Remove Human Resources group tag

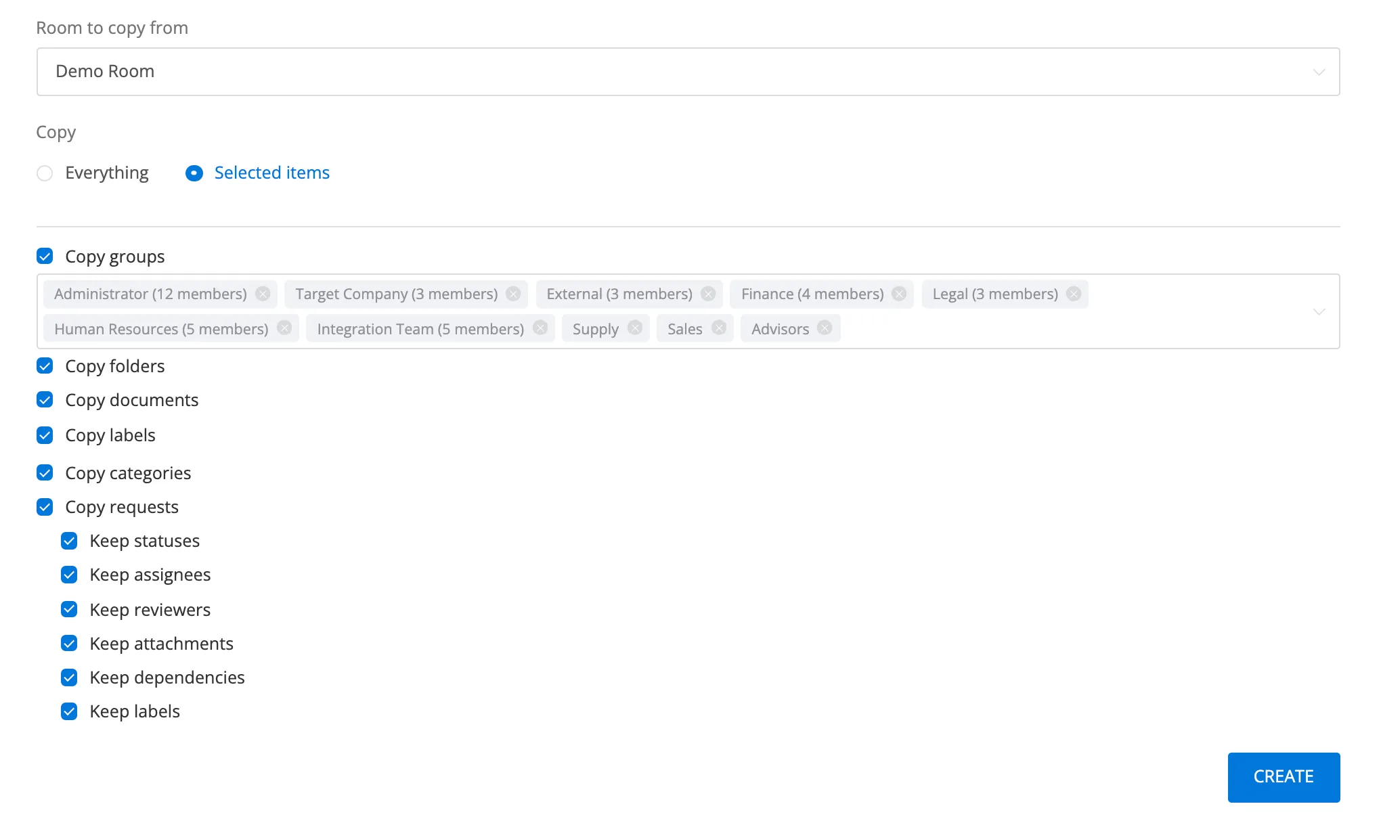coord(284,328)
